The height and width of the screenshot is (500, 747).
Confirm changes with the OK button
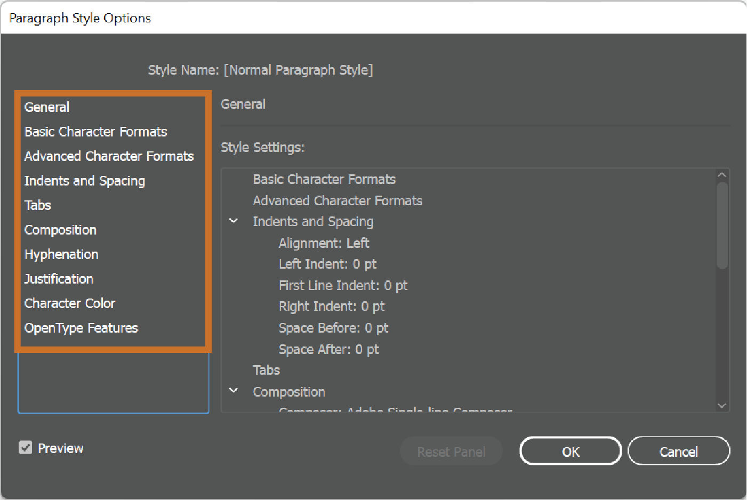[570, 451]
